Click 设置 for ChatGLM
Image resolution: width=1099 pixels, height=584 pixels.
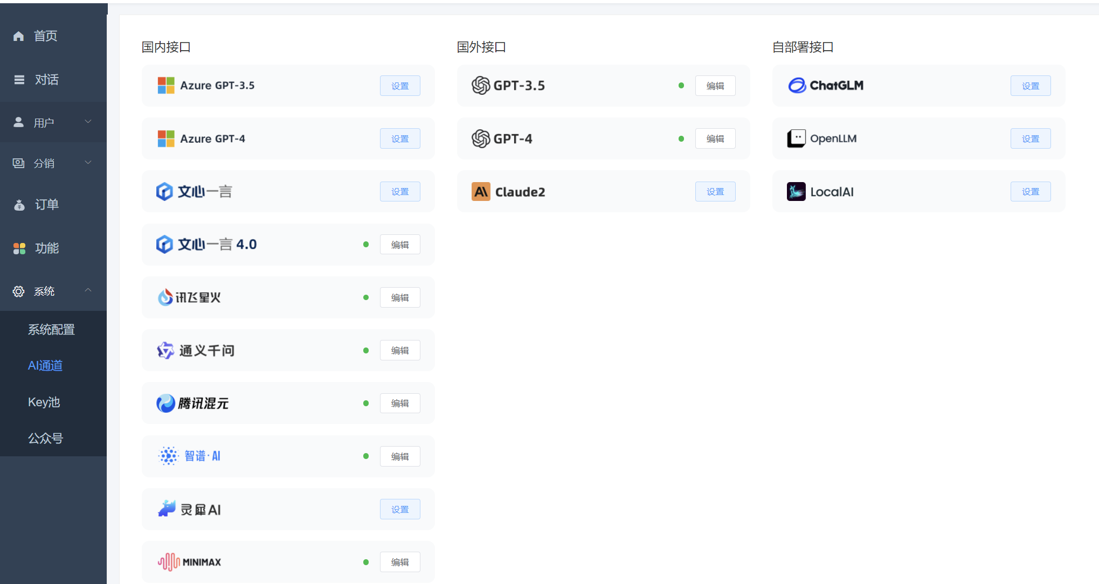click(1031, 86)
